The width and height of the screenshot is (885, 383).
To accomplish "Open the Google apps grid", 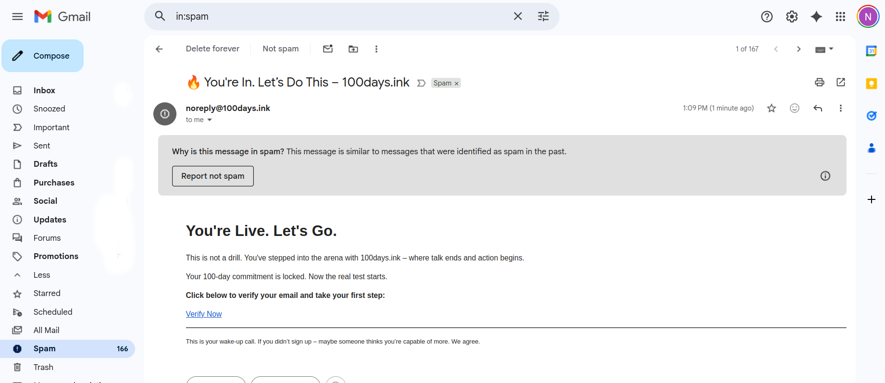I will (840, 17).
